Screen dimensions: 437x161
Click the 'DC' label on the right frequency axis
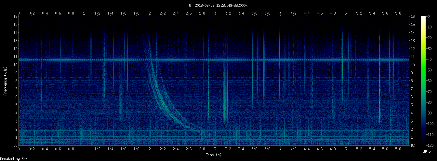[x=413, y=145]
